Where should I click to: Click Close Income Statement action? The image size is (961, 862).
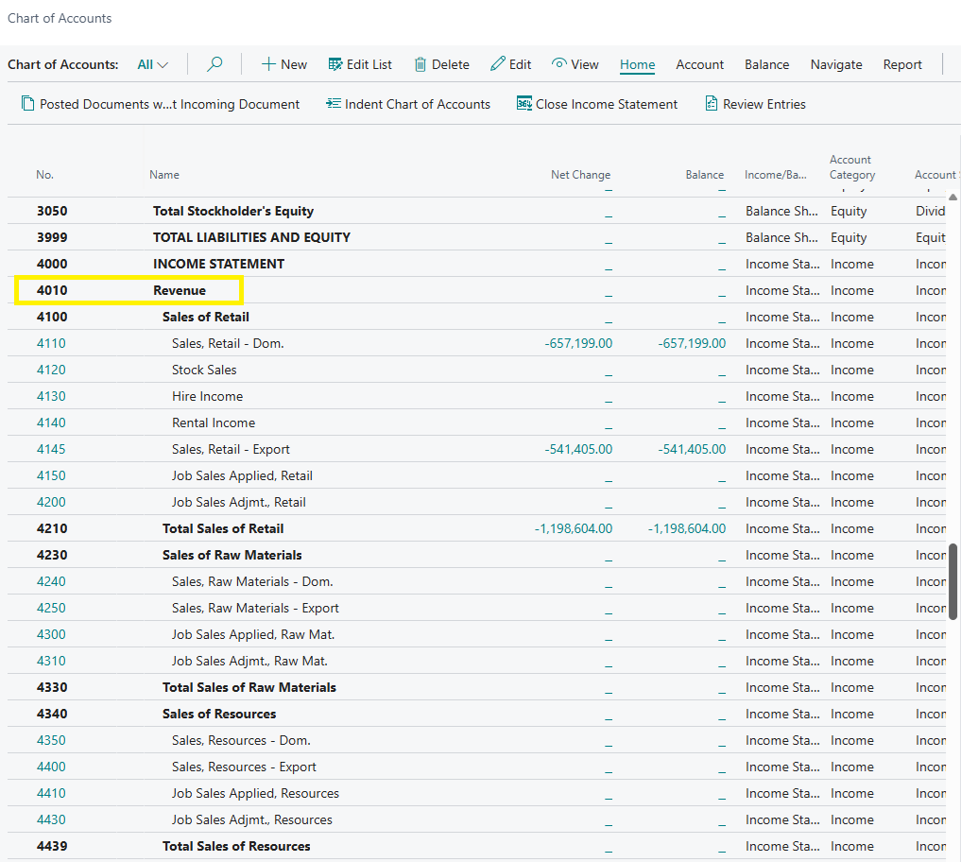(x=596, y=104)
